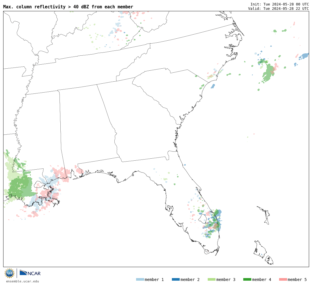The image size is (312, 285).
Task: Open the ensemble.ucar.edu link text
Action: (23, 281)
